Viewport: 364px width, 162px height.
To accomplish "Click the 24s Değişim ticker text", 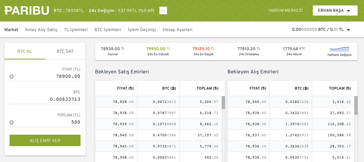I will 121,11.
